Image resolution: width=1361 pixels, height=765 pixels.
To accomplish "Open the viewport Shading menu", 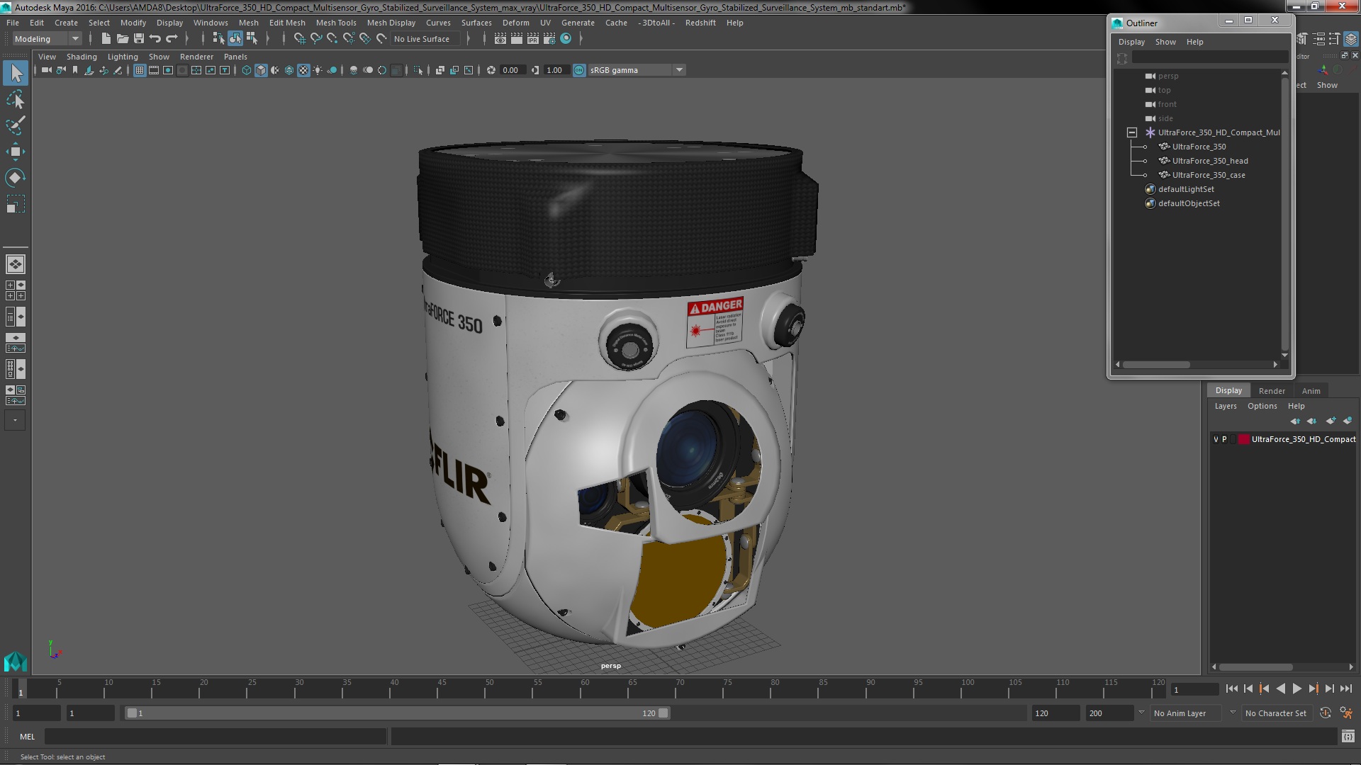I will 82,57.
